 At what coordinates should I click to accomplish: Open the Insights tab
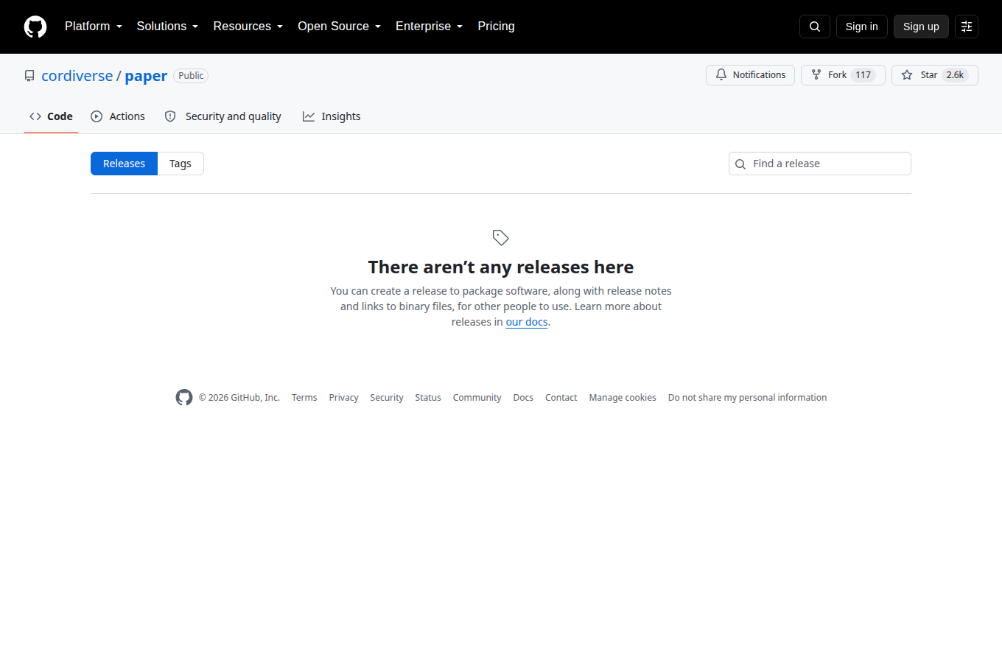pos(332,116)
